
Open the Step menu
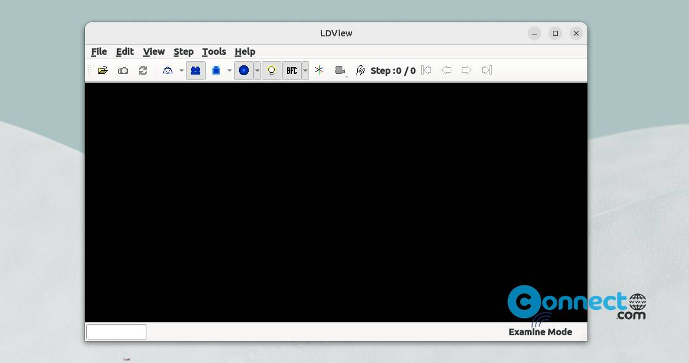(x=183, y=52)
